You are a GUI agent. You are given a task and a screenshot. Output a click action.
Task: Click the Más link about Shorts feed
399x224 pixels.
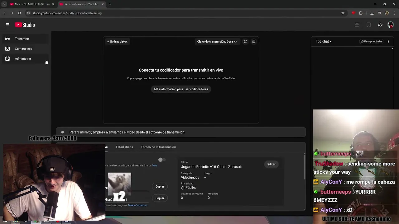click(x=155, y=166)
